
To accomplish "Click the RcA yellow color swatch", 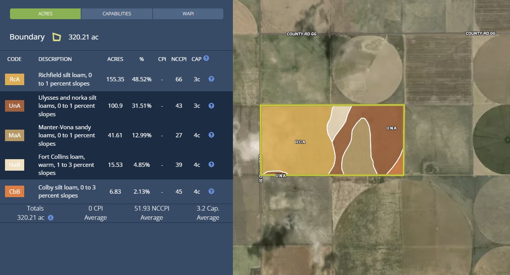I will pyautogui.click(x=15, y=79).
